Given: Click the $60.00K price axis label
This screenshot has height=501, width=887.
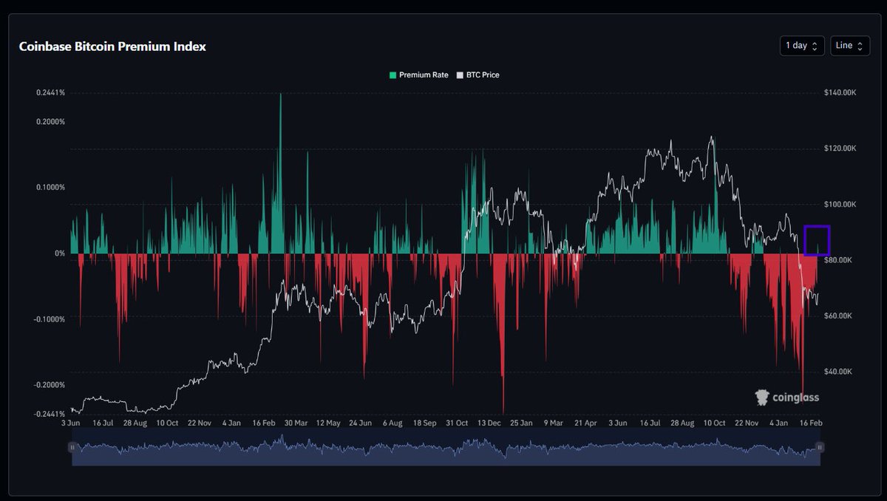Looking at the screenshot, I should 838,316.
